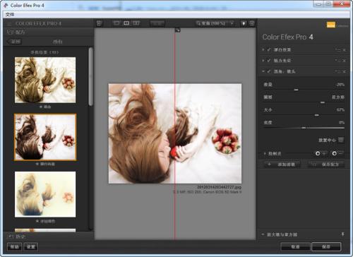
Task: Click the back button in recipes panel
Action: click(x=14, y=42)
